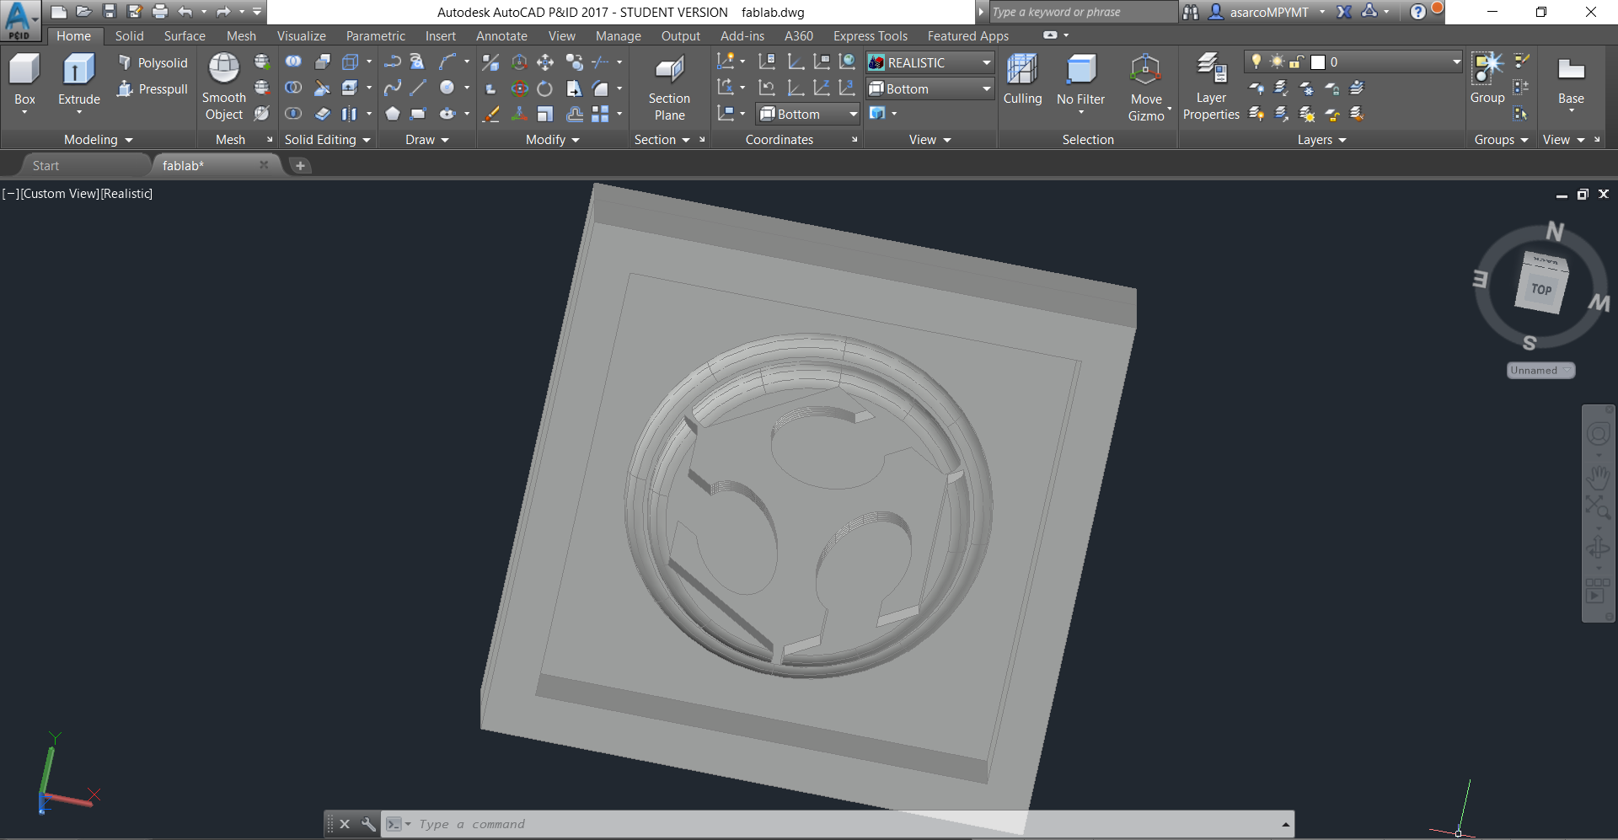Toggle layer 0 on/off lightbulb
This screenshot has height=840, width=1618.
(1256, 62)
